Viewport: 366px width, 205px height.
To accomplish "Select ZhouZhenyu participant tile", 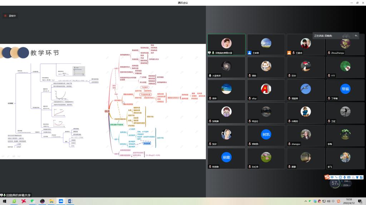I will [x=345, y=45].
